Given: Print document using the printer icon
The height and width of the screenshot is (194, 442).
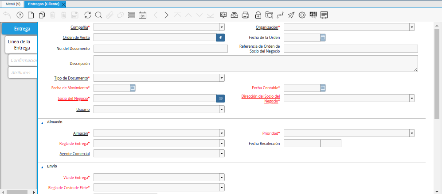Looking at the screenshot, I should [x=246, y=15].
